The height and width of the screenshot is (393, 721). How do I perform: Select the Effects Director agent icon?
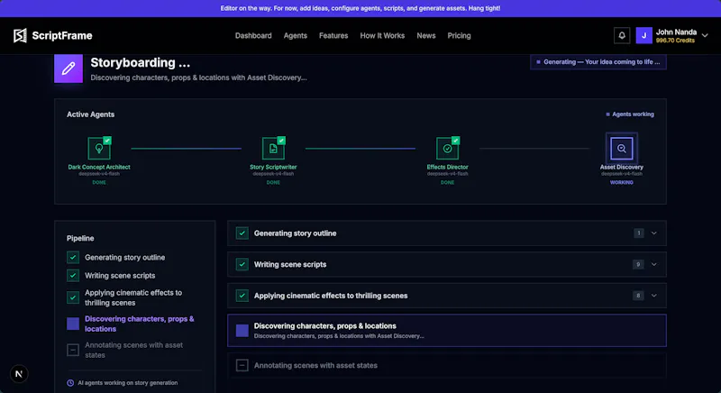click(x=447, y=148)
